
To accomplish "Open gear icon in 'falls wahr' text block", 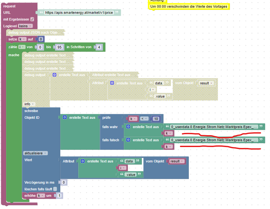I will tap(128, 127).
